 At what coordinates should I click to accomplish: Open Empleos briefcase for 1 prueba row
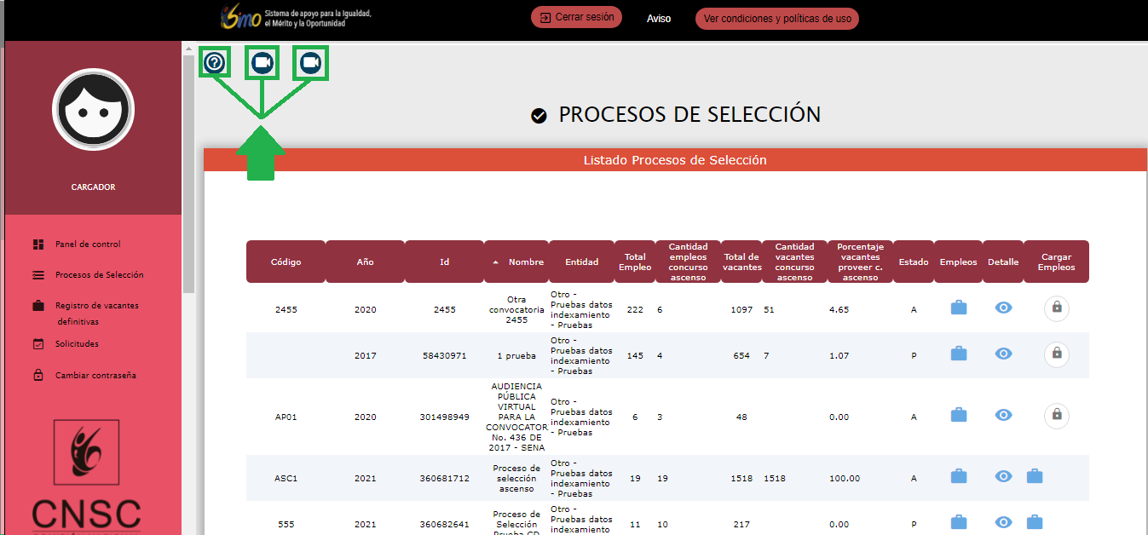point(959,354)
